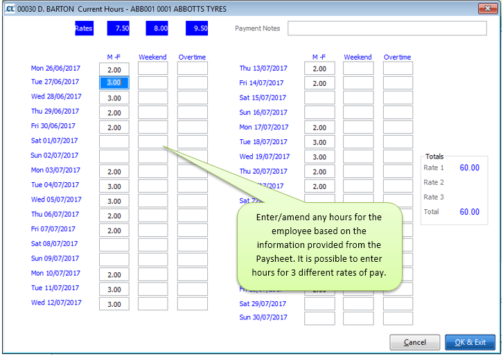Click the Cancel button
The width and height of the screenshot is (503, 356).
(414, 342)
